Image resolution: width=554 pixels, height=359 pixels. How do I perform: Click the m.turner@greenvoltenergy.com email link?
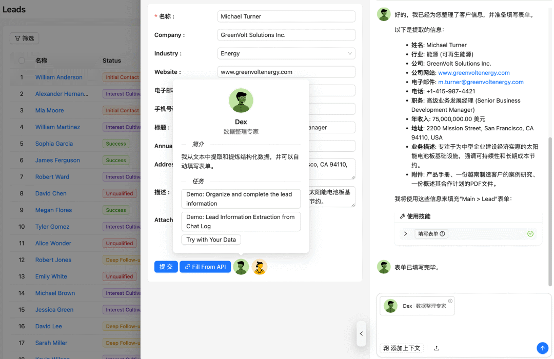pyautogui.click(x=481, y=82)
